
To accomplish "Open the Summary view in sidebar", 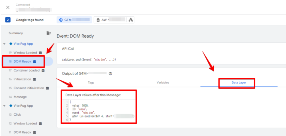I will click(16, 33).
